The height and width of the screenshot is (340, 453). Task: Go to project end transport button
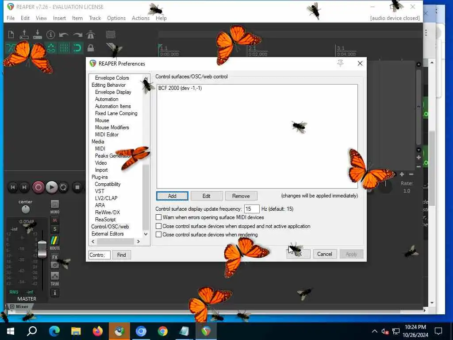point(24,187)
